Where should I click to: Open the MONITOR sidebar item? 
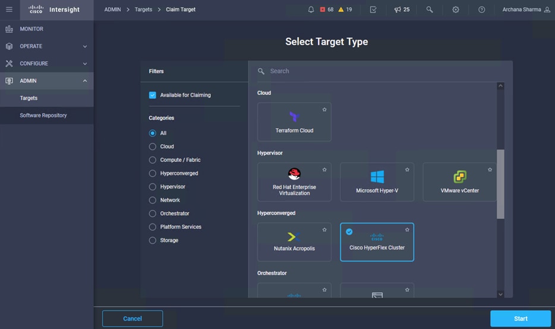47,29
